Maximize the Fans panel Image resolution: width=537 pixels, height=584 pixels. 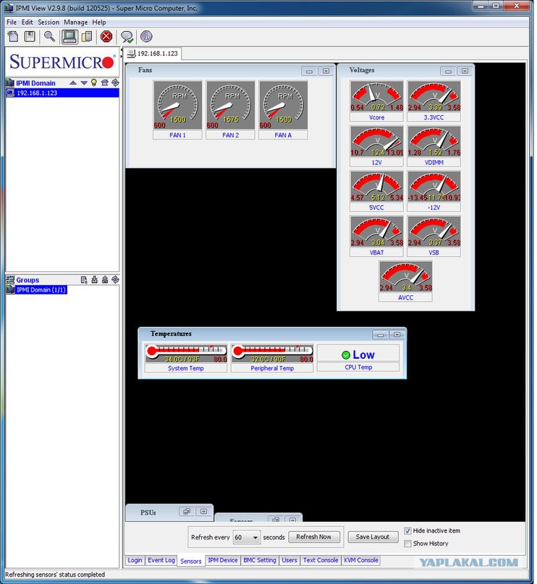coord(326,71)
